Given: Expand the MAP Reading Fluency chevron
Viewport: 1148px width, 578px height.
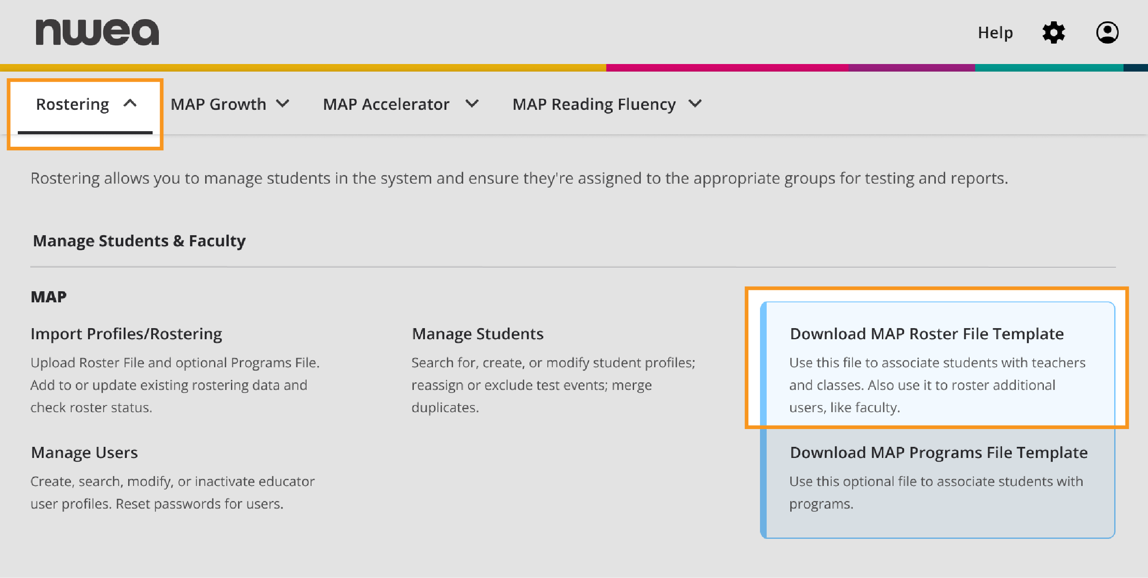Looking at the screenshot, I should point(695,104).
